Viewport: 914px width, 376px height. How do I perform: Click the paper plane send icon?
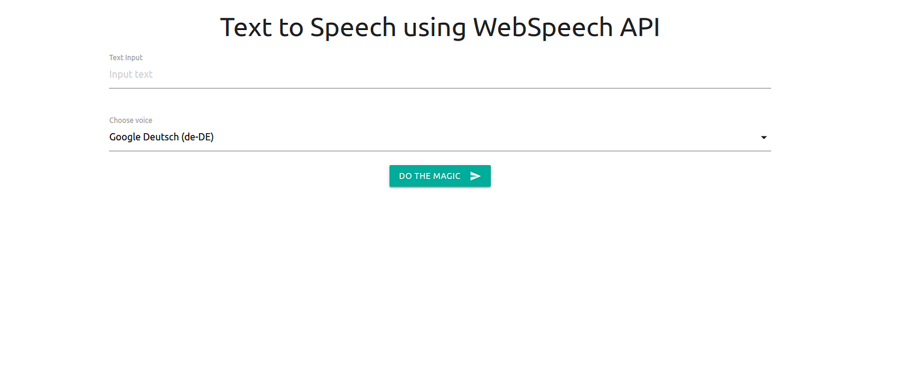pos(475,176)
